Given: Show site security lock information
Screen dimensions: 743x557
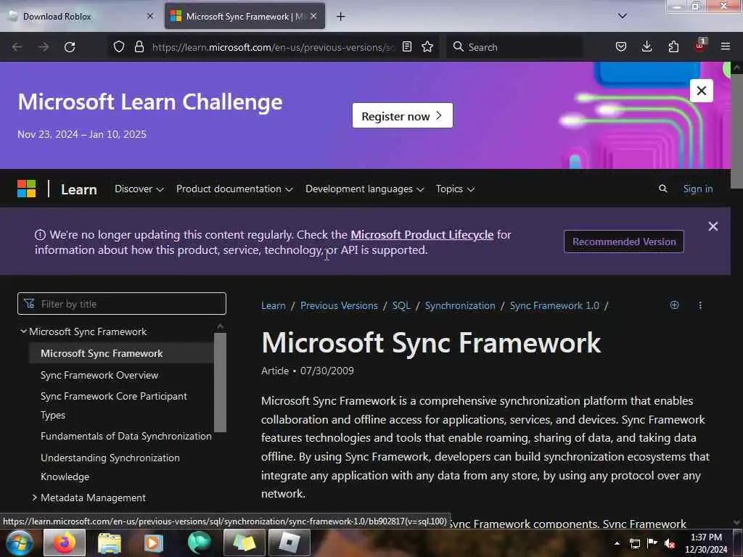Looking at the screenshot, I should 139,47.
